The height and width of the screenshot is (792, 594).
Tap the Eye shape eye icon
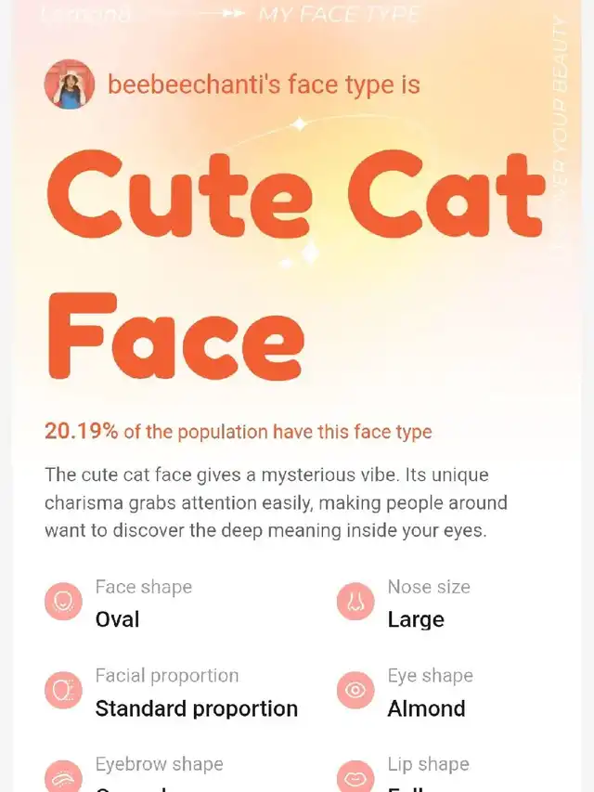click(355, 691)
